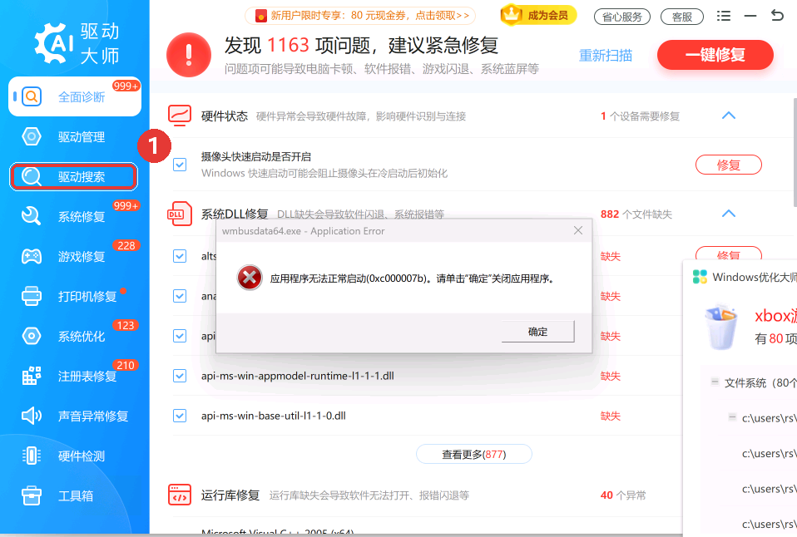Screen dimensions: 797x537
Task: Select 驱动搜索 in the sidebar
Action: (x=74, y=177)
